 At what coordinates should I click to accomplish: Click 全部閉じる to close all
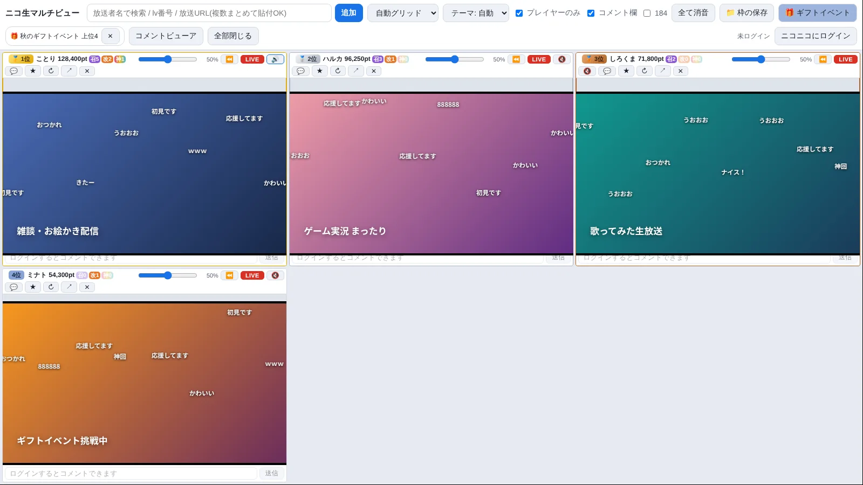[x=233, y=36]
